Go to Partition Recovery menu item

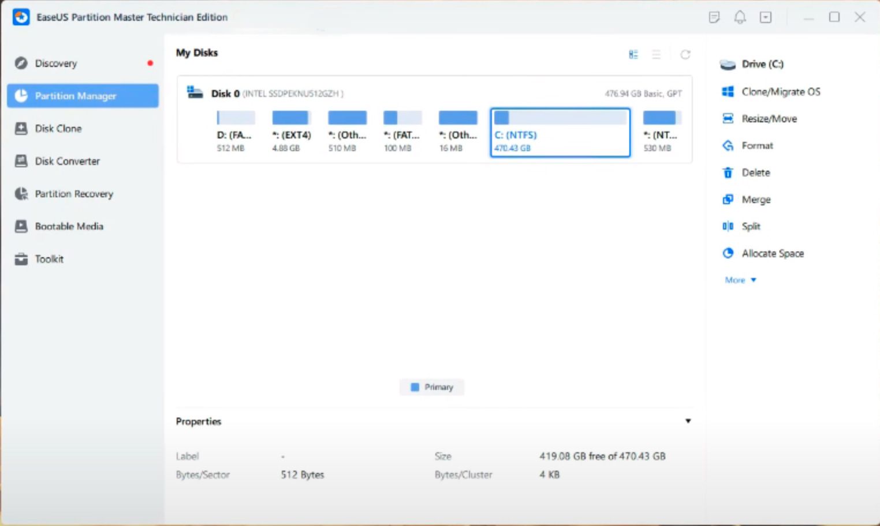point(83,194)
